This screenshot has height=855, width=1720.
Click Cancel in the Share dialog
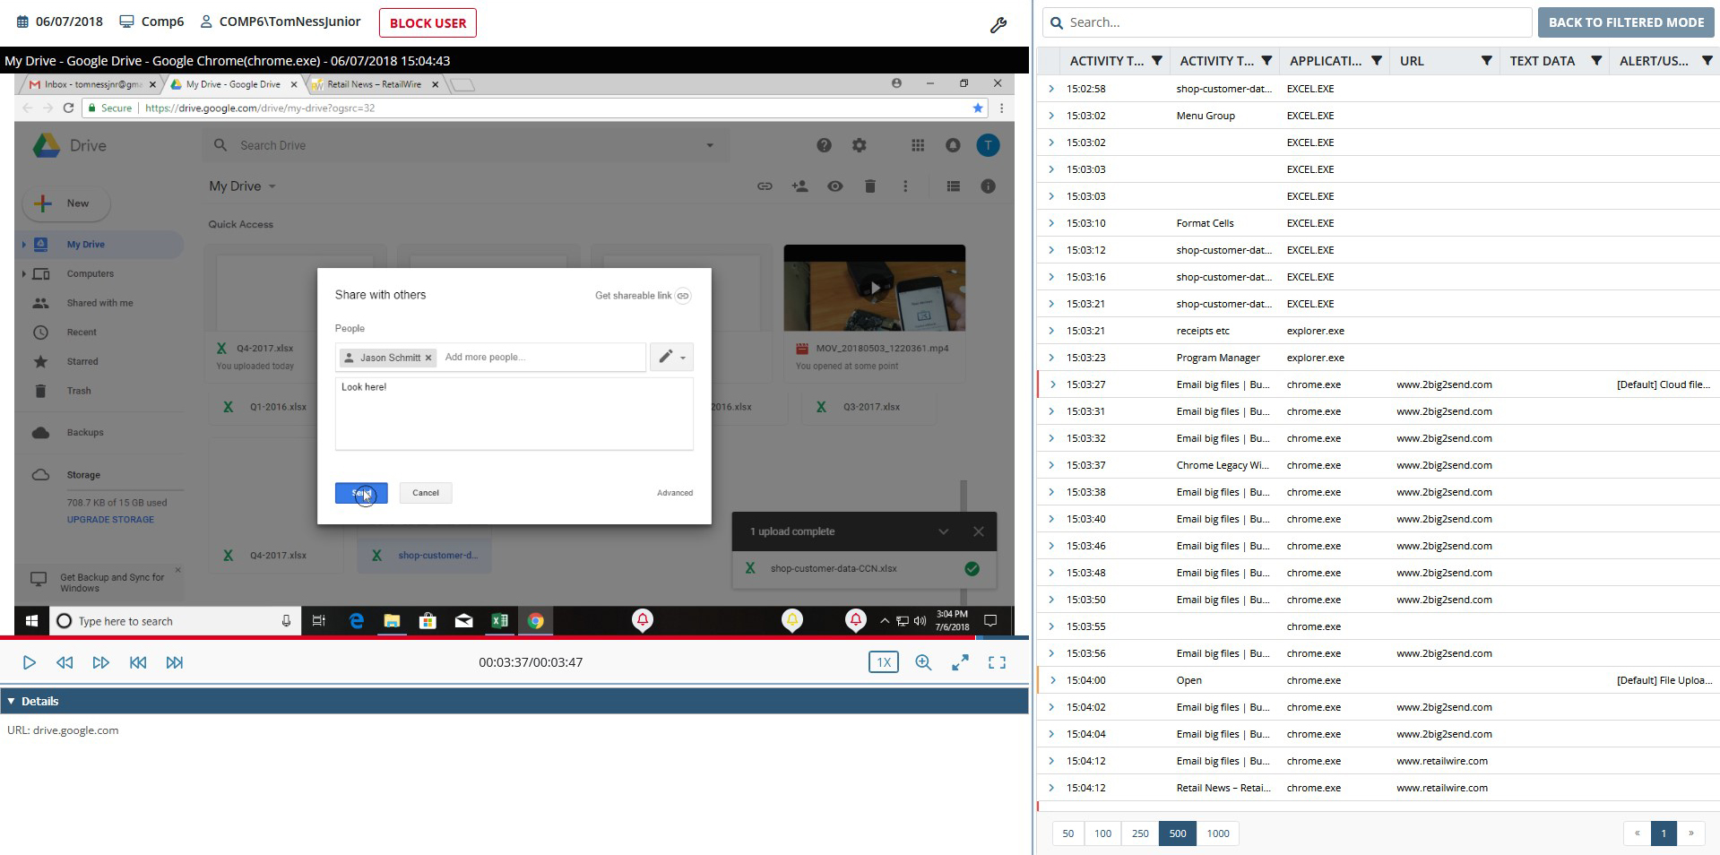pos(426,493)
